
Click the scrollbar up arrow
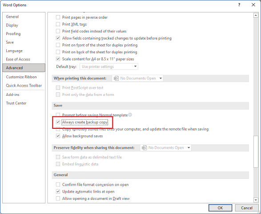click(x=256, y=16)
